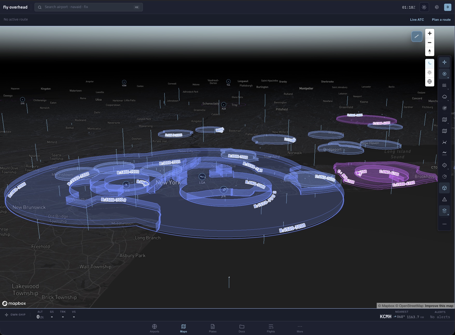Click the C:2100-4200 airspace label
This screenshot has height=335, width=455.
(381, 123)
